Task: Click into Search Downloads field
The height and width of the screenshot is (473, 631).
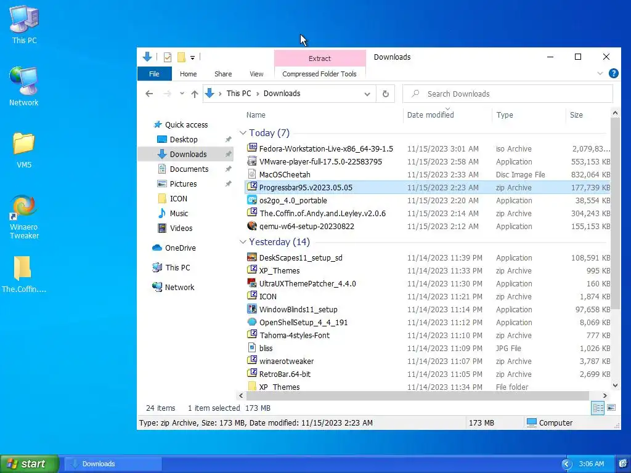Action: point(508,94)
